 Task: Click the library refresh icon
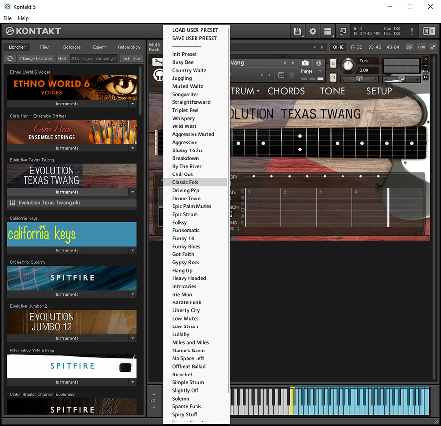tap(10, 58)
